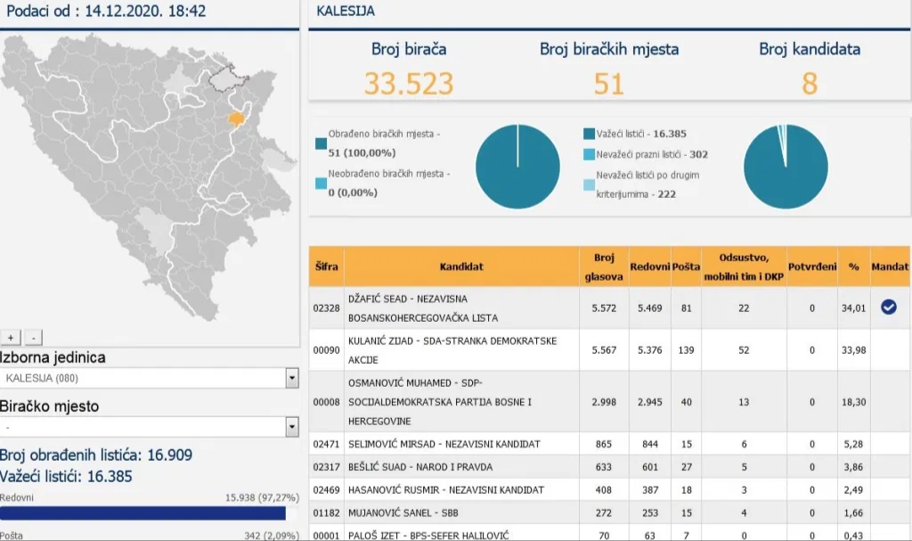The width and height of the screenshot is (912, 541).
Task: Expand the Biračko mjesto dropdown arrow
Action: click(291, 427)
